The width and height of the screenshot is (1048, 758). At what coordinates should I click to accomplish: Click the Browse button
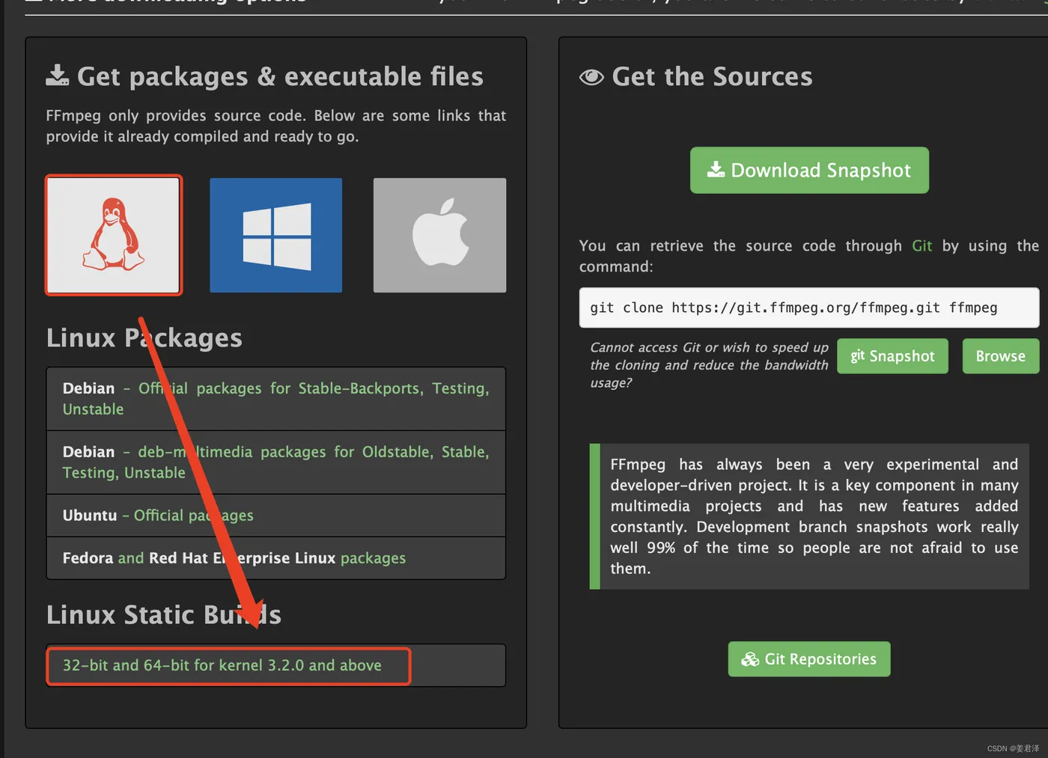(1000, 356)
